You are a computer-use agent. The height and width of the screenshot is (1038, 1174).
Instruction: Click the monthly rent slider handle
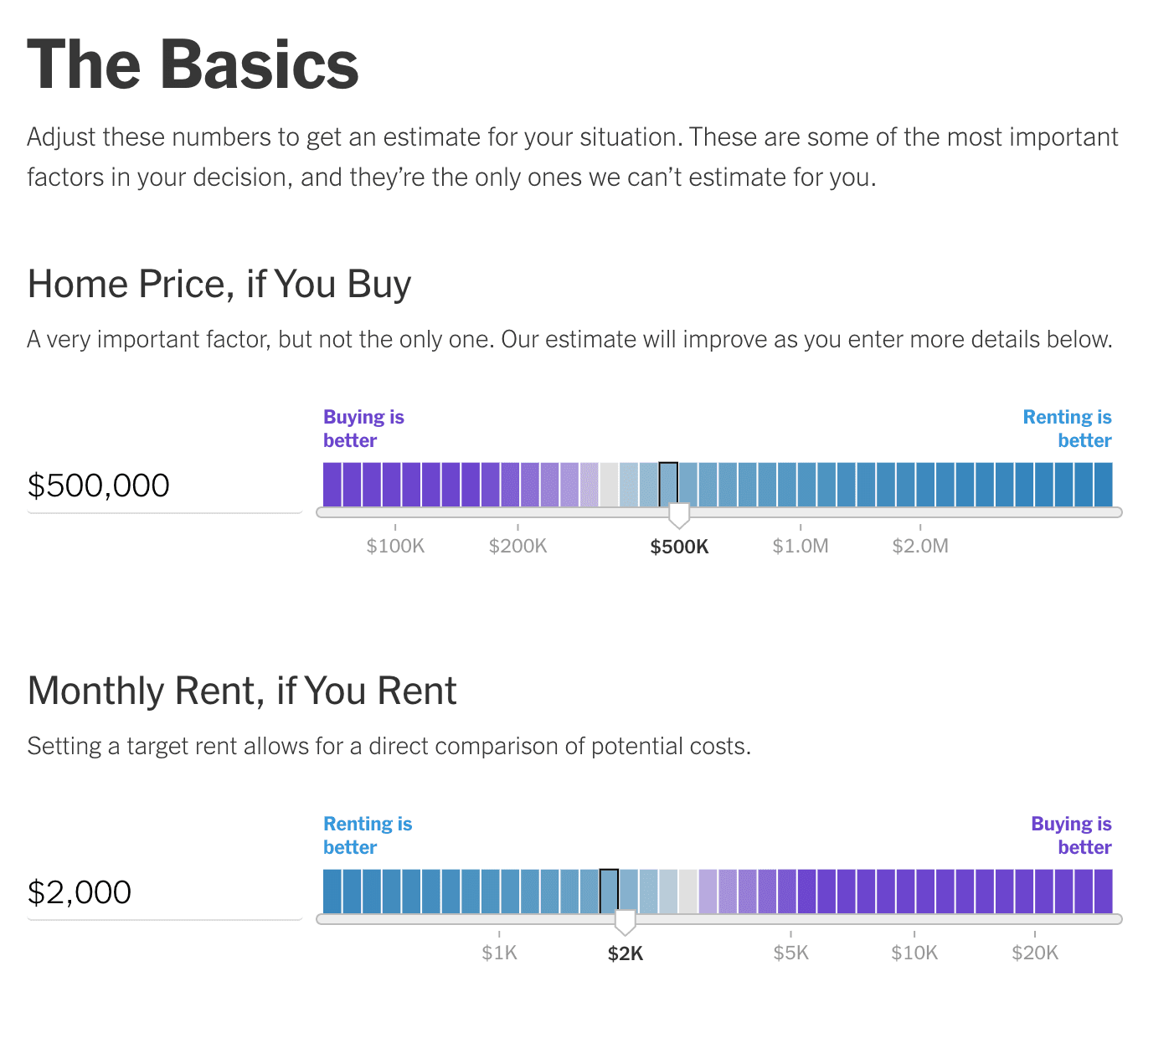tap(625, 921)
